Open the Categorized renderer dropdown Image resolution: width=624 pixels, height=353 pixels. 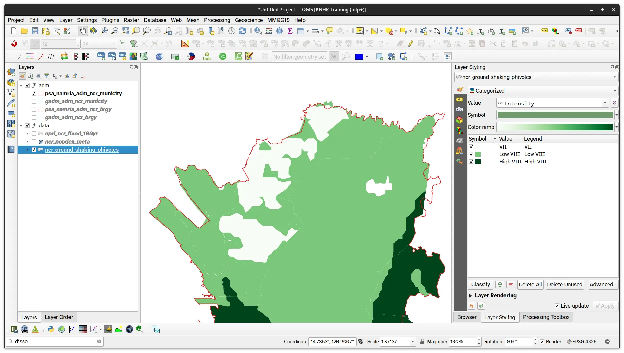pyautogui.click(x=543, y=91)
